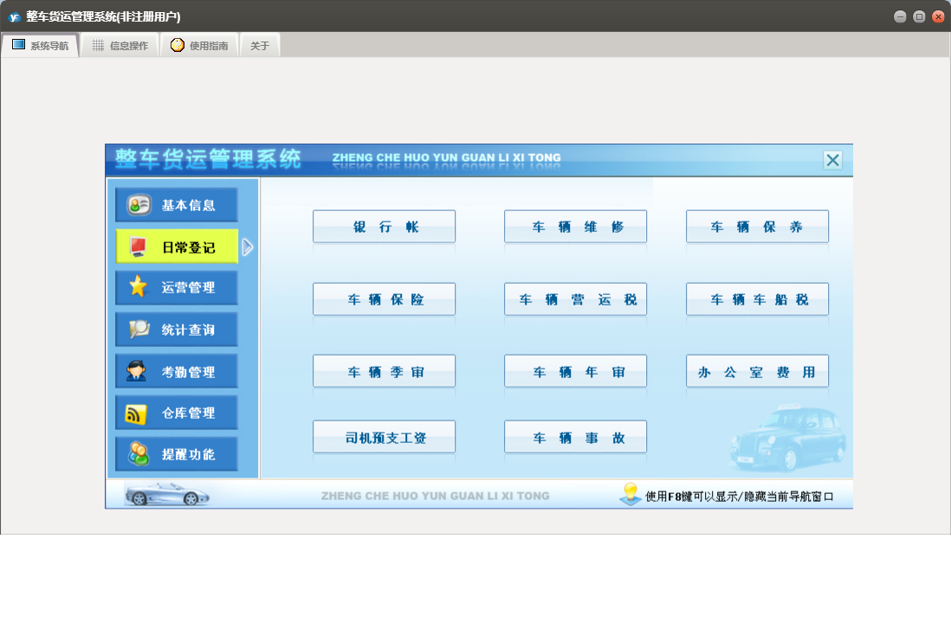
Task: Open the 关于 tab
Action: tap(260, 46)
